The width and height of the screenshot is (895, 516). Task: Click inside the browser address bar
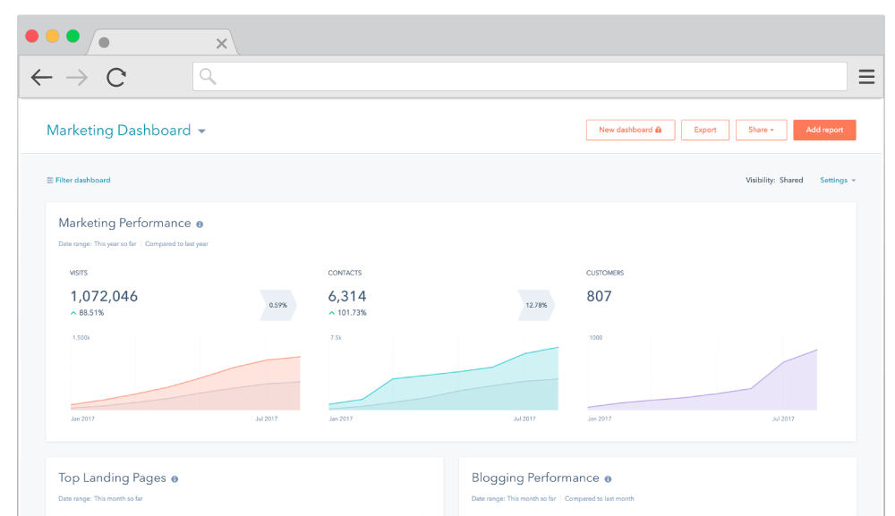pos(519,76)
